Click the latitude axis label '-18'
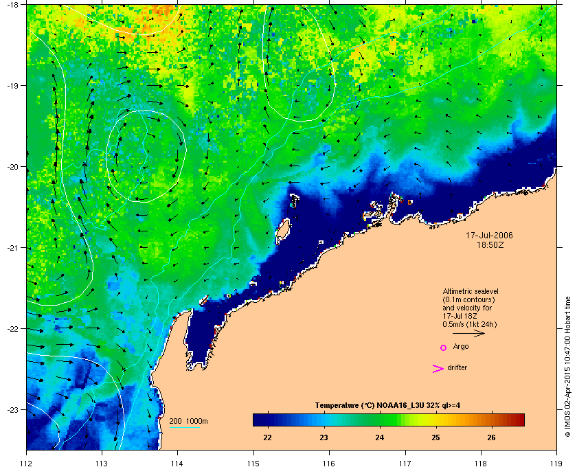Viewport: 577px width, 467px height. [12, 4]
